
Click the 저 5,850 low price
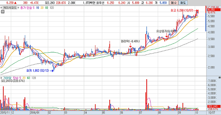161,3
